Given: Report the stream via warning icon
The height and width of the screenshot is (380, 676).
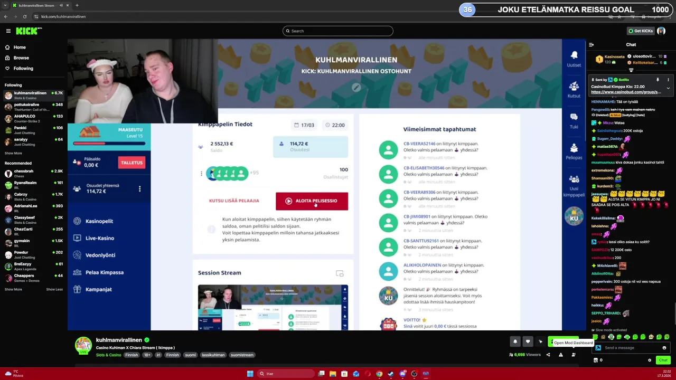Looking at the screenshot, I should [x=561, y=355].
